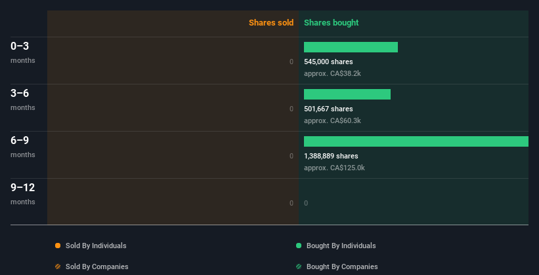
Task: Select the 0–3 months green bought bar
Action: pyautogui.click(x=351, y=47)
